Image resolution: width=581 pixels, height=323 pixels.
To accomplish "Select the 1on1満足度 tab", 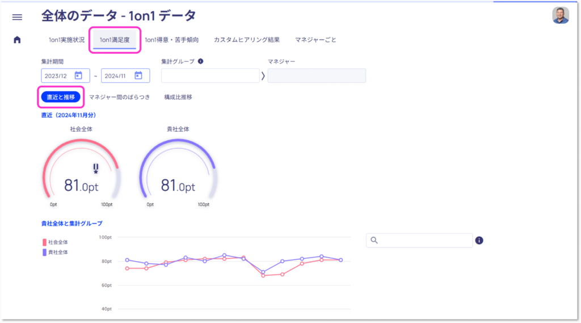I will pyautogui.click(x=115, y=40).
